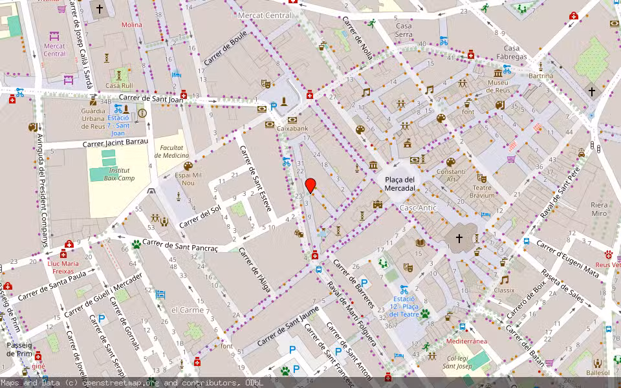Click the tunnel arch icon below Institut Baix Camp

point(151,191)
